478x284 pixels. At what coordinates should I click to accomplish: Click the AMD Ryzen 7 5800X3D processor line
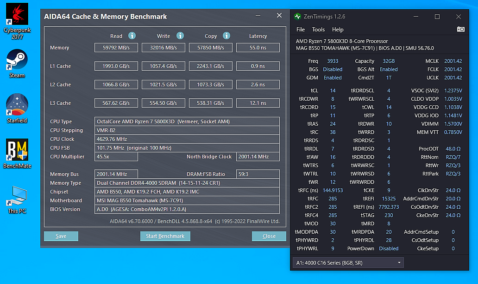tap(342, 41)
